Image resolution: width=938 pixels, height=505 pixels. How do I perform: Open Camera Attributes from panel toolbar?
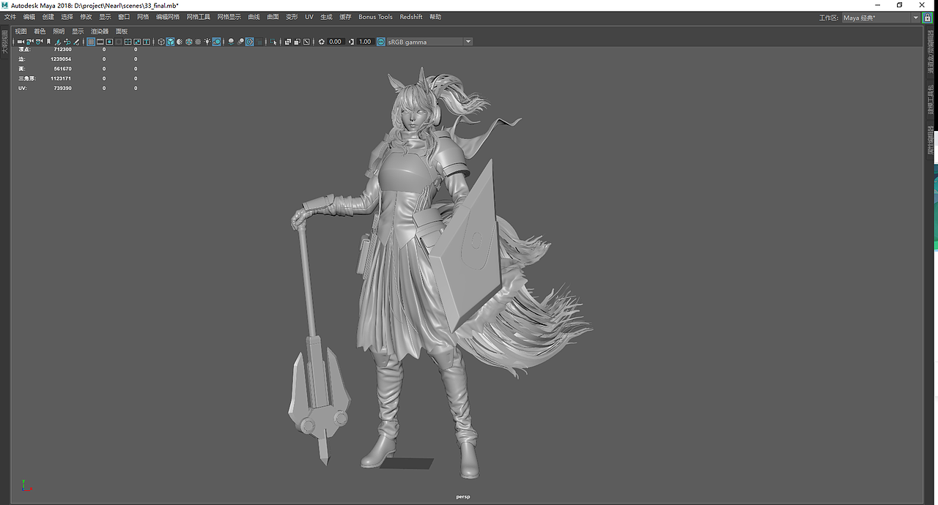(x=39, y=42)
